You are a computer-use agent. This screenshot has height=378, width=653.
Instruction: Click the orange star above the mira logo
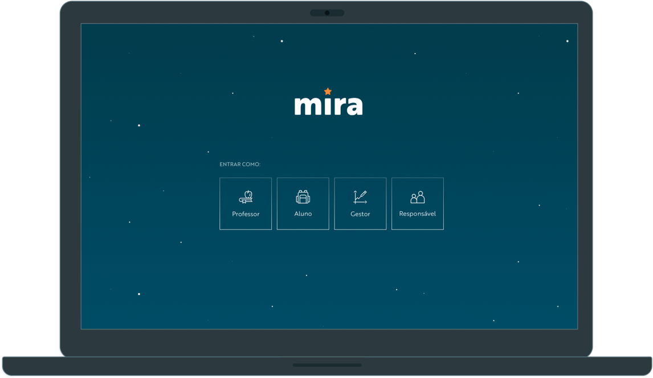(328, 91)
